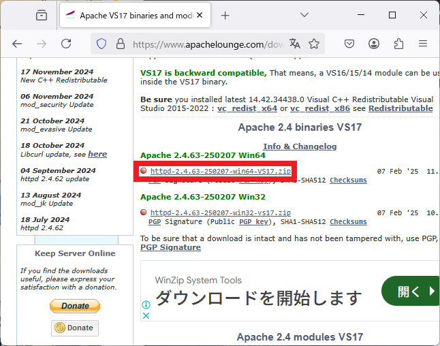Click the PayPal Donate button

coord(75,306)
